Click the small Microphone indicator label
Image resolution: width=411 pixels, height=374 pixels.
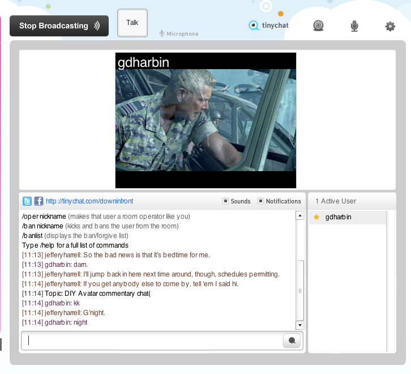(179, 33)
